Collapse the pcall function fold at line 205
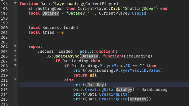The width and height of the screenshot is (189, 106). pyautogui.click(x=15, y=51)
